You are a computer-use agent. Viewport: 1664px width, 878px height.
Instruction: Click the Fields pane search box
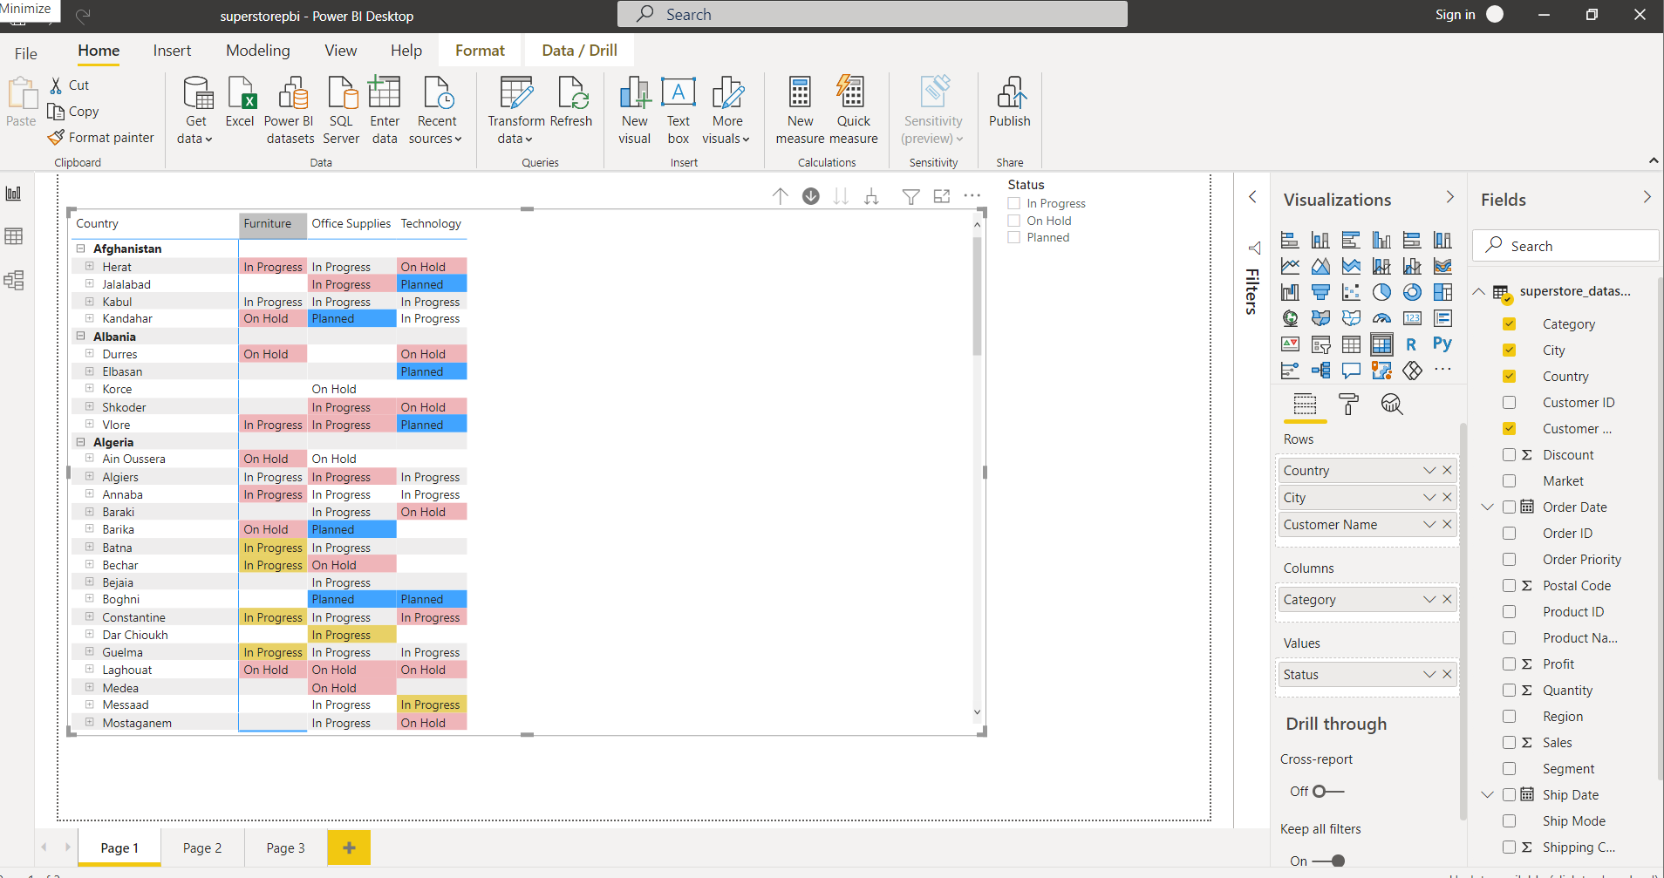click(x=1565, y=246)
